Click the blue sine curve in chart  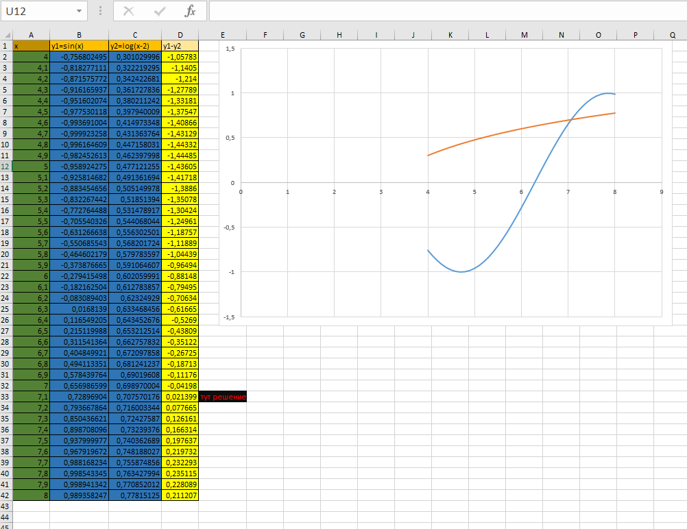[521, 208]
